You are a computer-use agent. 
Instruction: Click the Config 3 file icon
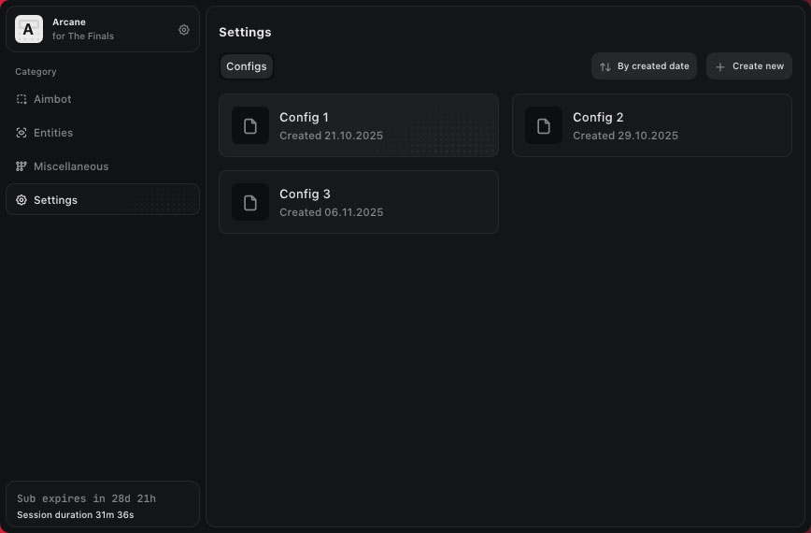pyautogui.click(x=250, y=202)
